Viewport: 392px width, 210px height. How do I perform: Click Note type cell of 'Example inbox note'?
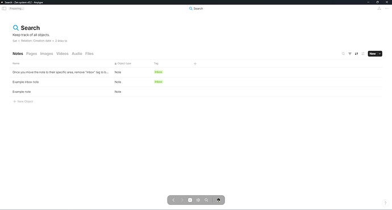pos(118,82)
